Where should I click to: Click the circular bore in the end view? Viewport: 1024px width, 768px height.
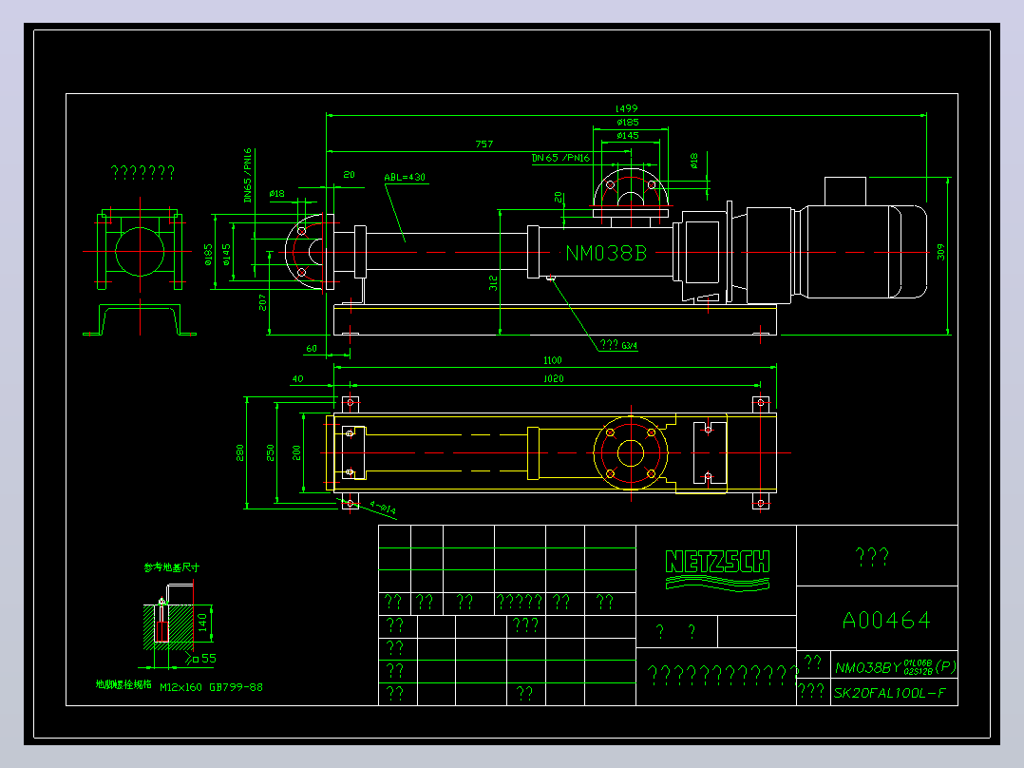tap(140, 251)
